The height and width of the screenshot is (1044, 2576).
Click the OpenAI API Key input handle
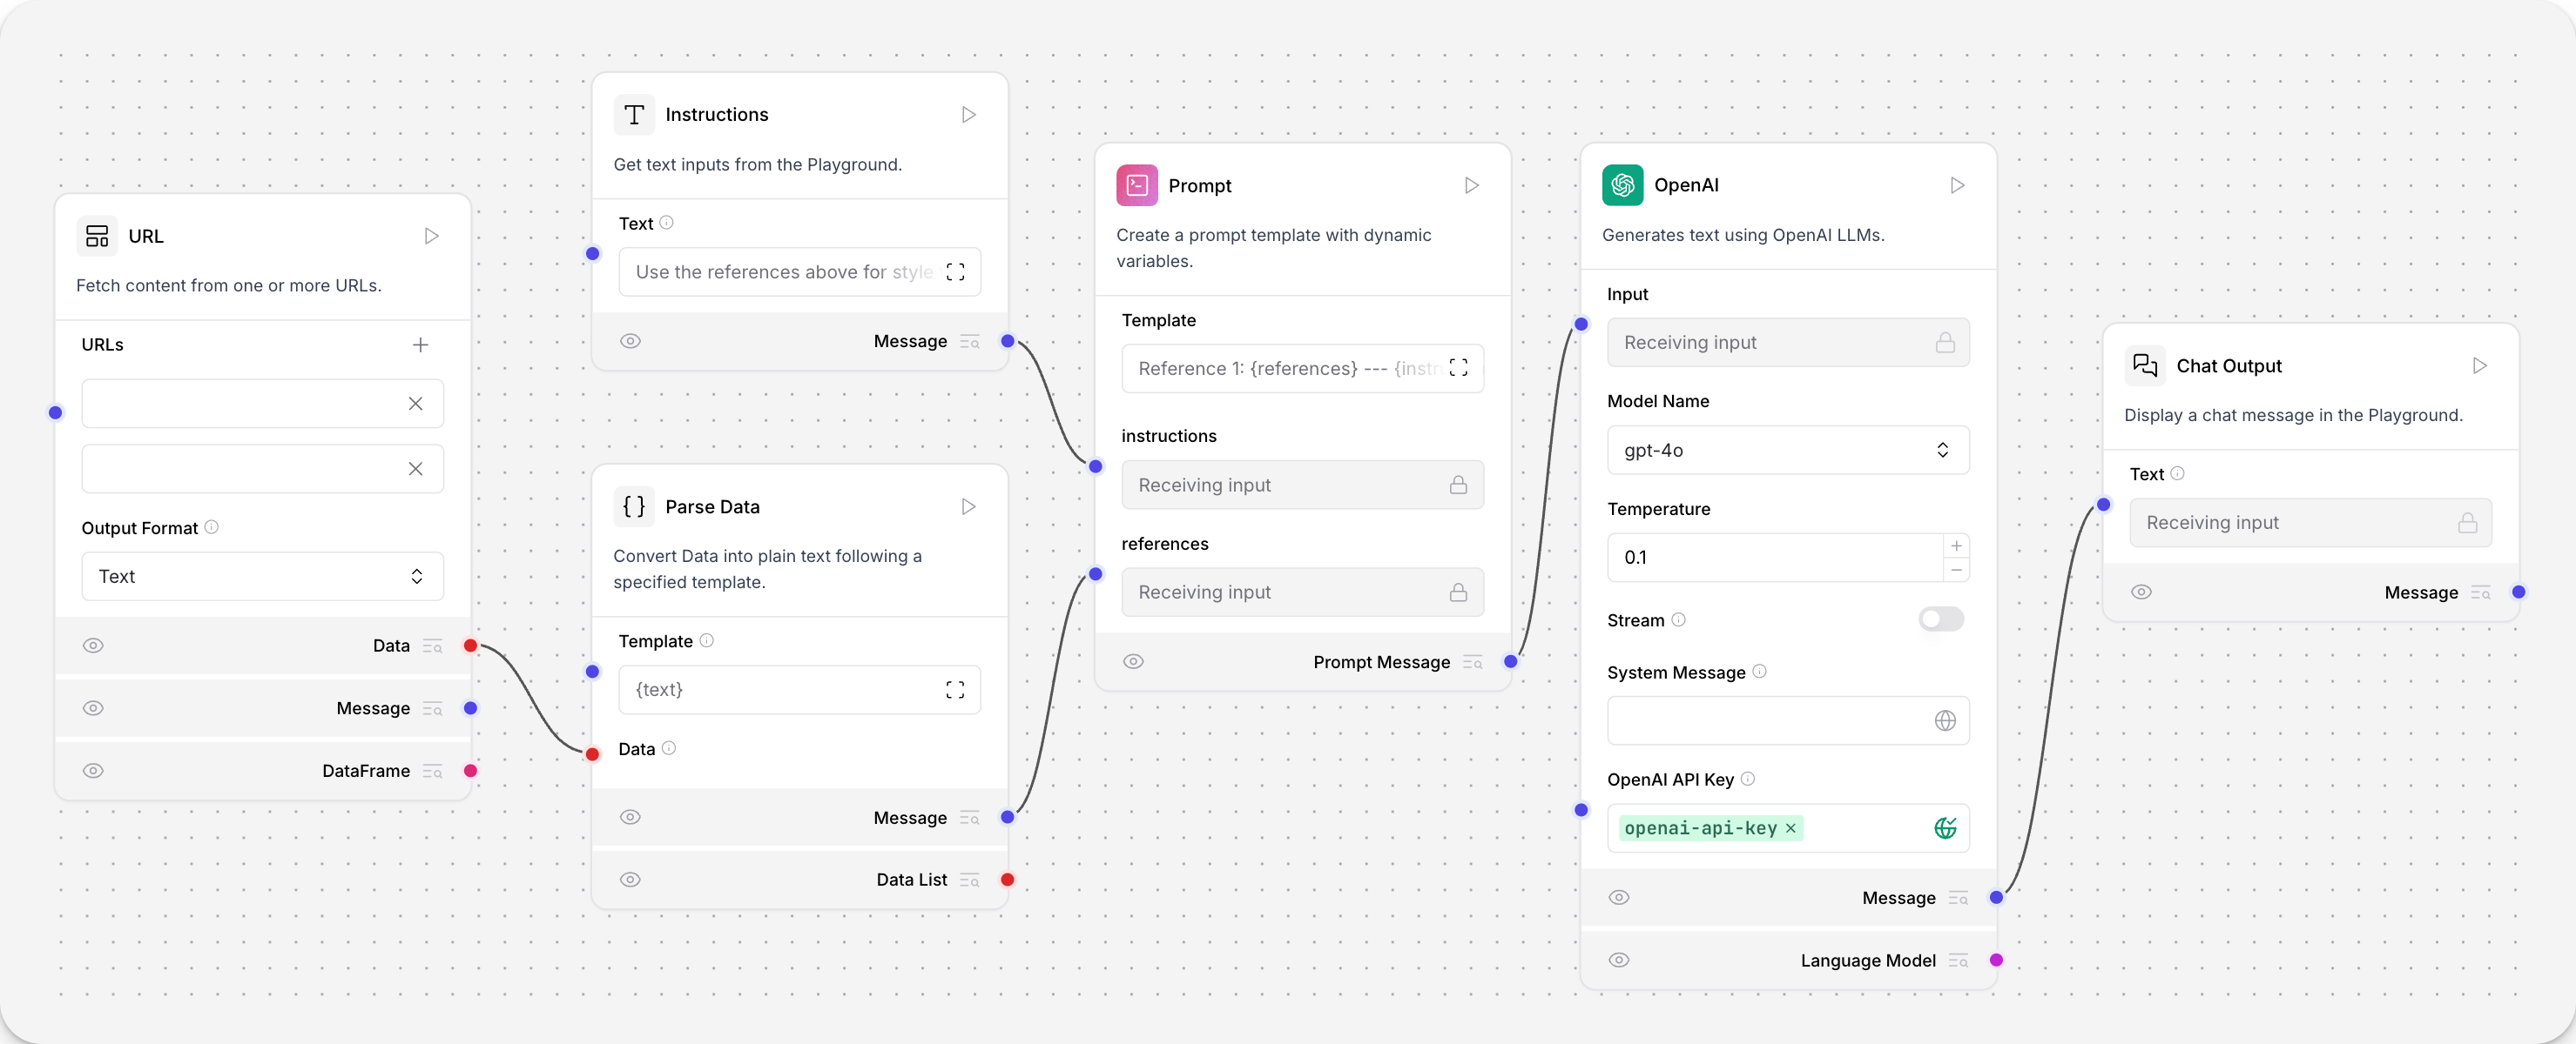point(1581,810)
